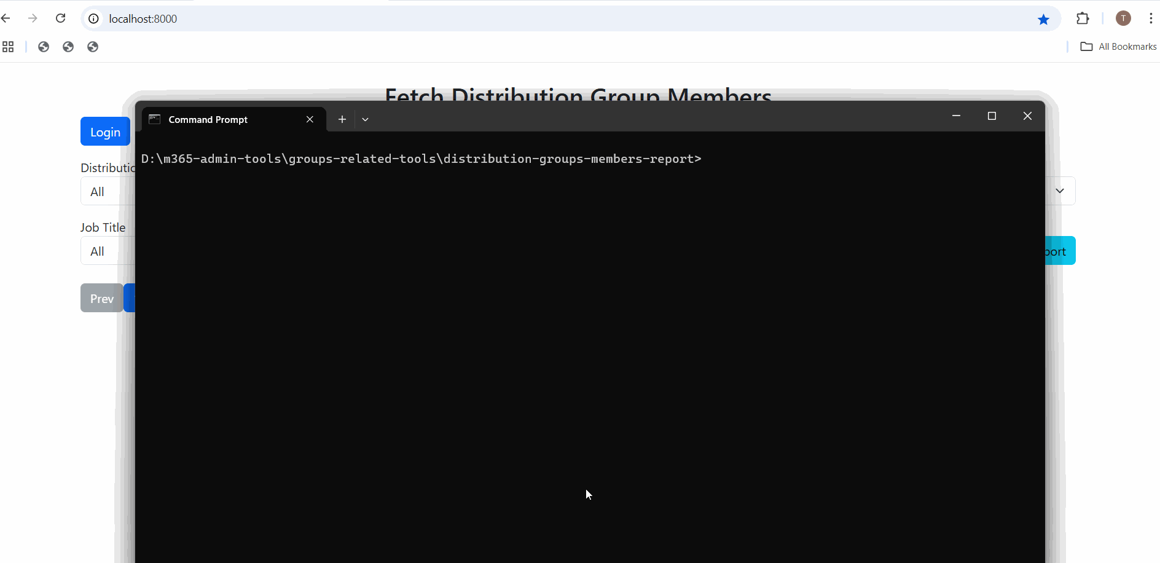
Task: Open the Distribution group 'All' dropdown
Action: coord(107,192)
